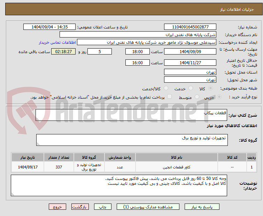
Task: Click the resize handle of گروه کالا box
Action: tap(38, 144)
